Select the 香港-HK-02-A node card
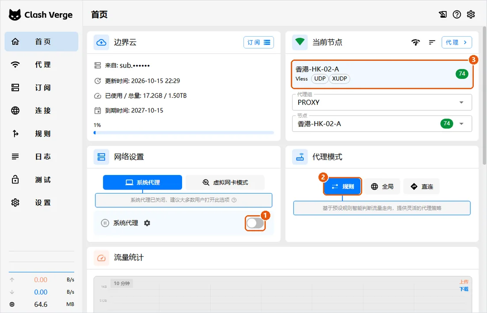The image size is (487, 313). (382, 74)
